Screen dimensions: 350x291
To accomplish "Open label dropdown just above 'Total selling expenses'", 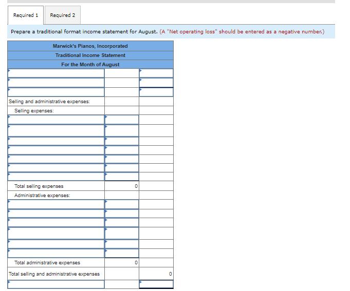I will (x=56, y=177).
